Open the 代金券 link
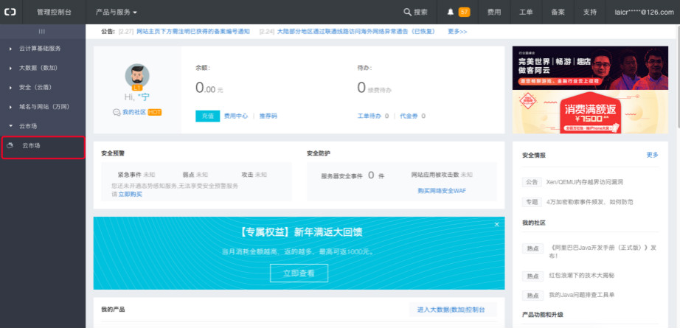Screen dimensions: 680x328 pos(409,116)
